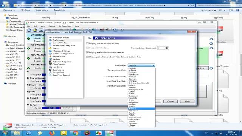The width and height of the screenshot is (242, 136).
Task: Click the yellow alert icon in Sentinel toolbar
Action: click(35, 30)
